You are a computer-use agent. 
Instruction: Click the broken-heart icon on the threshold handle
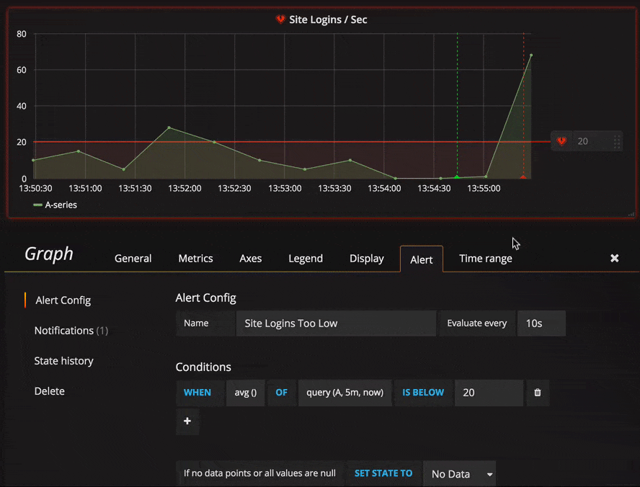coord(561,141)
